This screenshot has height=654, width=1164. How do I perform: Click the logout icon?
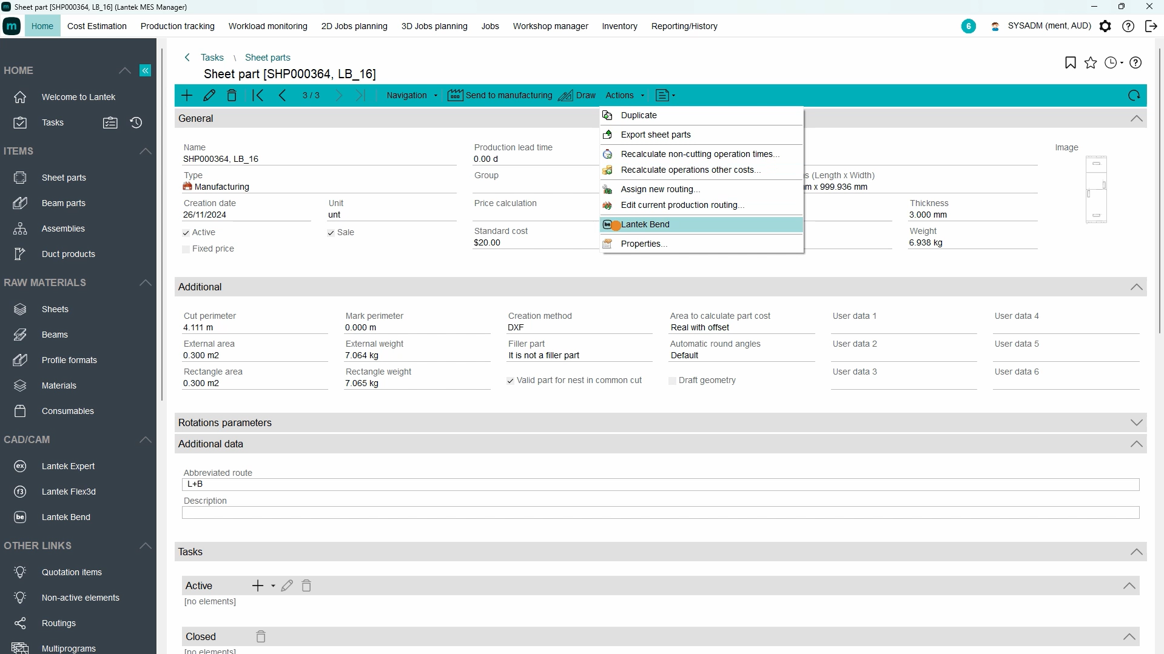click(x=1151, y=26)
